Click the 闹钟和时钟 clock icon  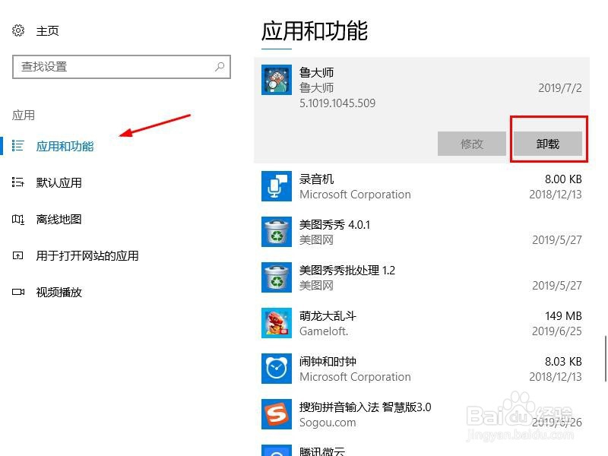[x=277, y=369]
